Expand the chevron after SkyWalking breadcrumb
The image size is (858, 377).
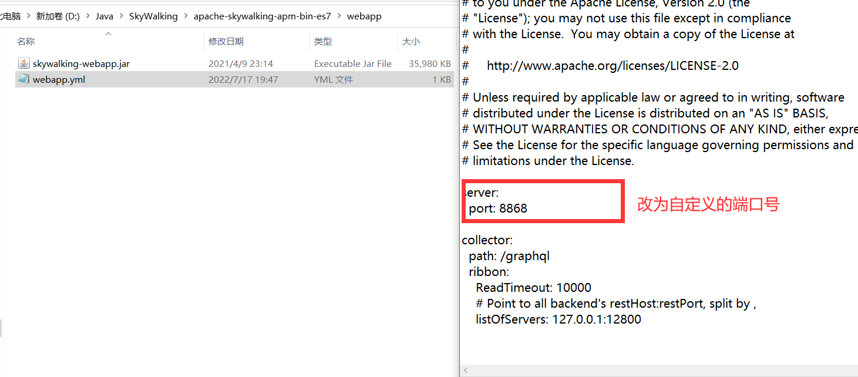(x=186, y=16)
